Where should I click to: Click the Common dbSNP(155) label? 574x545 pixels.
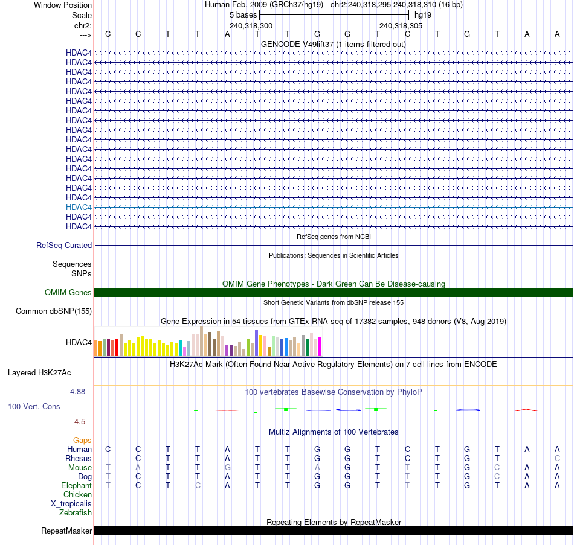click(x=54, y=311)
